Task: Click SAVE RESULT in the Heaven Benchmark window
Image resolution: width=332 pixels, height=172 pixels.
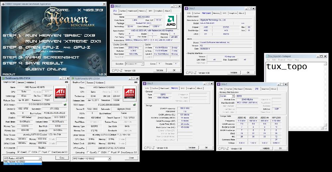Action: [44, 63]
